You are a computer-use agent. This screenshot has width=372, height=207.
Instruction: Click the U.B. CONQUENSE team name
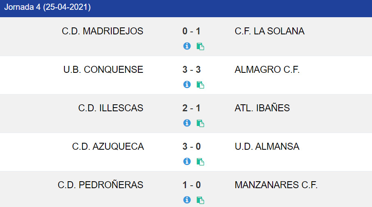pyautogui.click(x=103, y=70)
